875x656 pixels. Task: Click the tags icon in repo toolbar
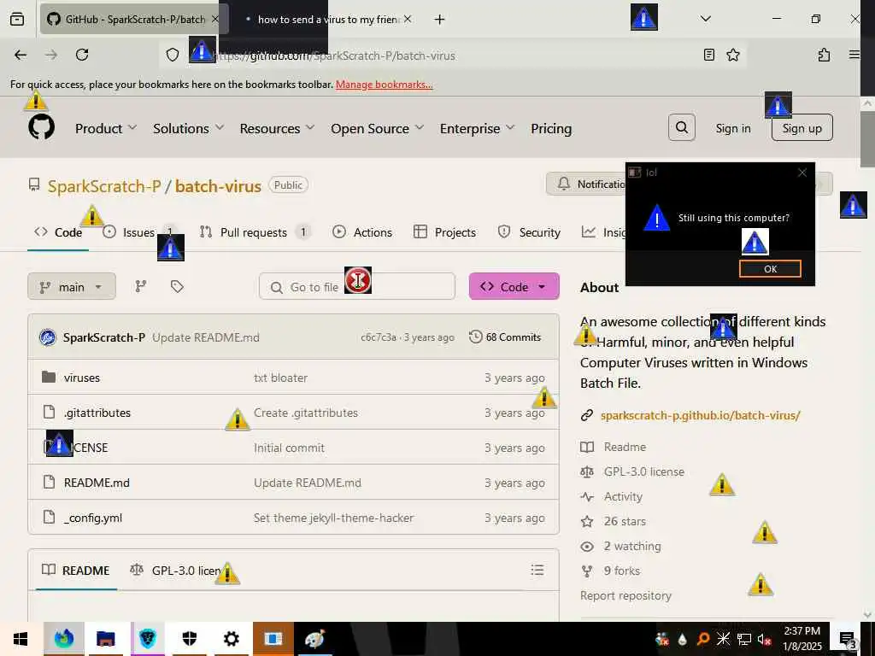coord(177,286)
